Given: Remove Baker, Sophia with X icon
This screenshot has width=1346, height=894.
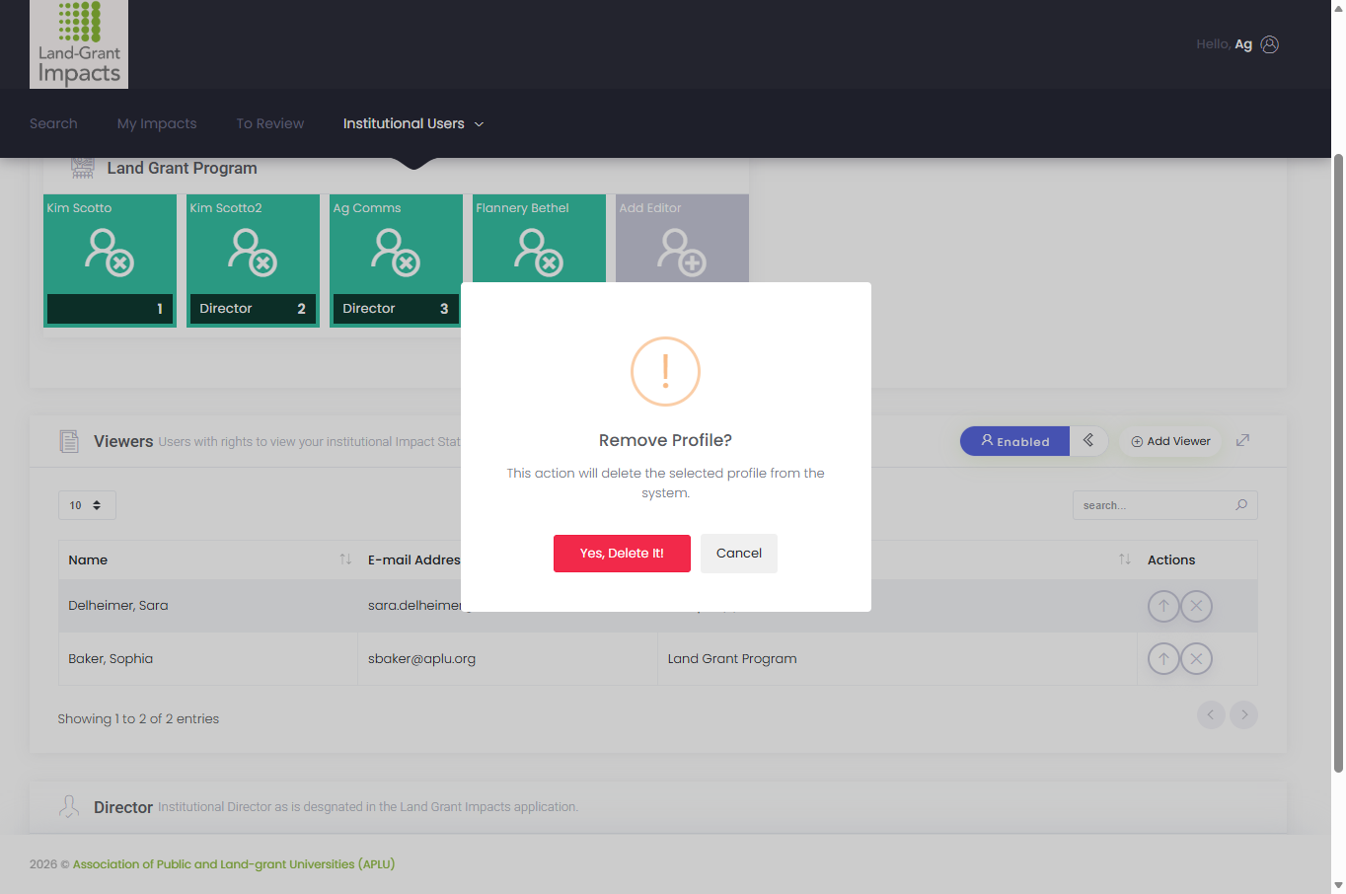Looking at the screenshot, I should pos(1196,658).
